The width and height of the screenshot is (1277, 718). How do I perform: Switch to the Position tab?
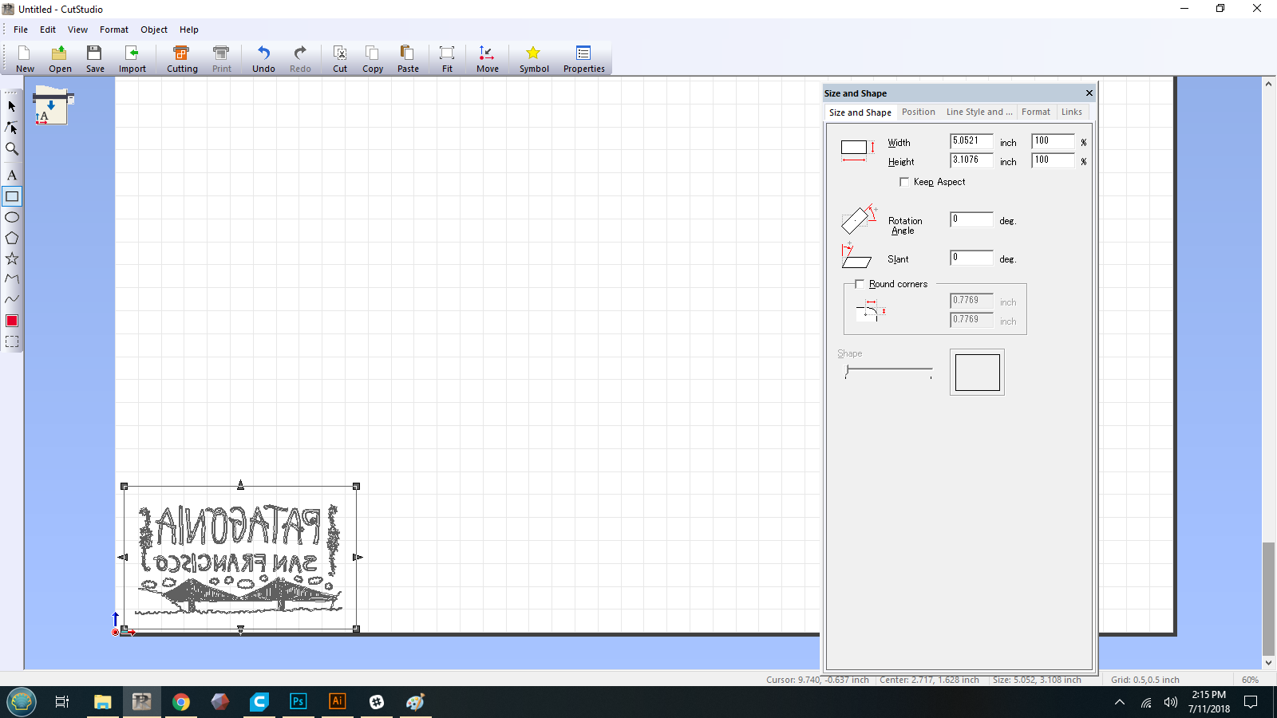919,112
